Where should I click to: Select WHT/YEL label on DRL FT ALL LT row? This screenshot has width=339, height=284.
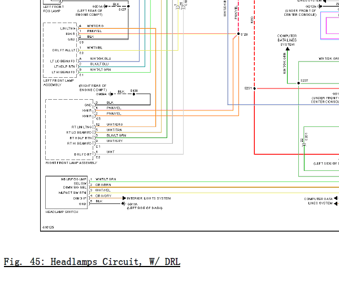click(x=94, y=48)
